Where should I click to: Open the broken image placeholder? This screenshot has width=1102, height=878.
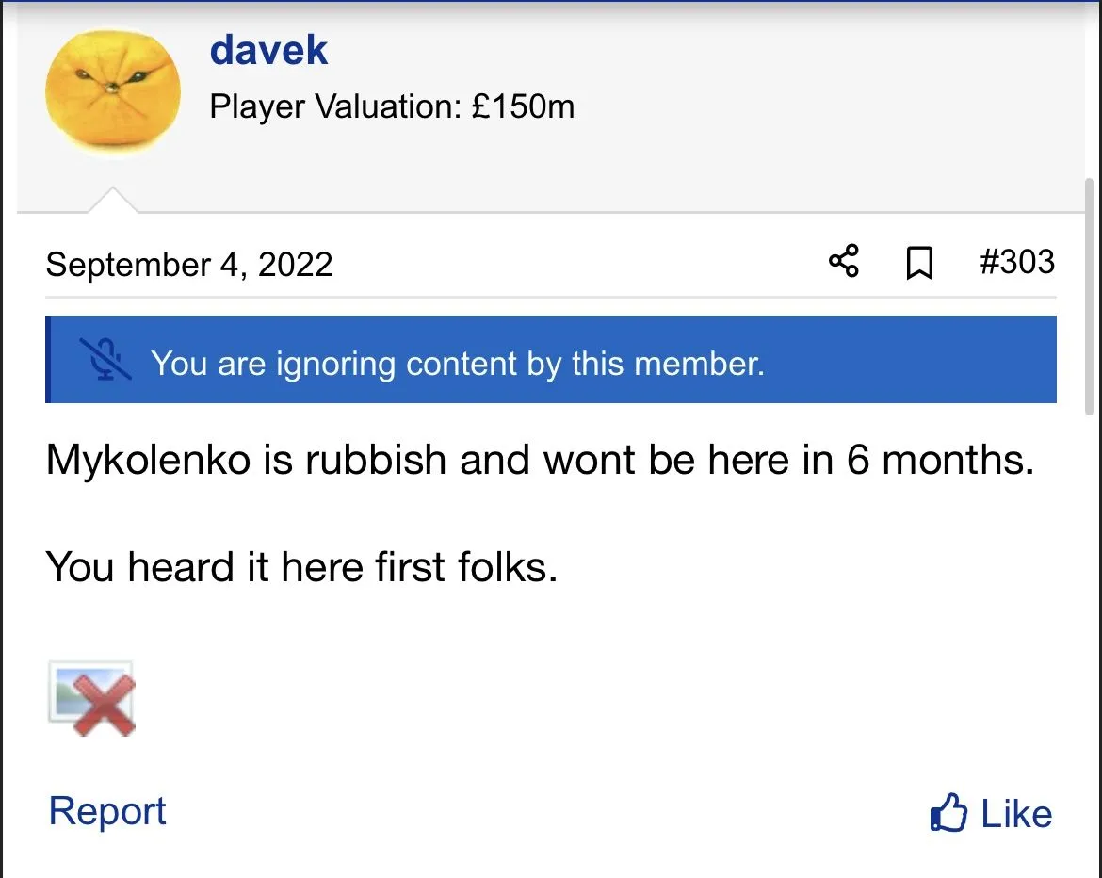(x=91, y=698)
